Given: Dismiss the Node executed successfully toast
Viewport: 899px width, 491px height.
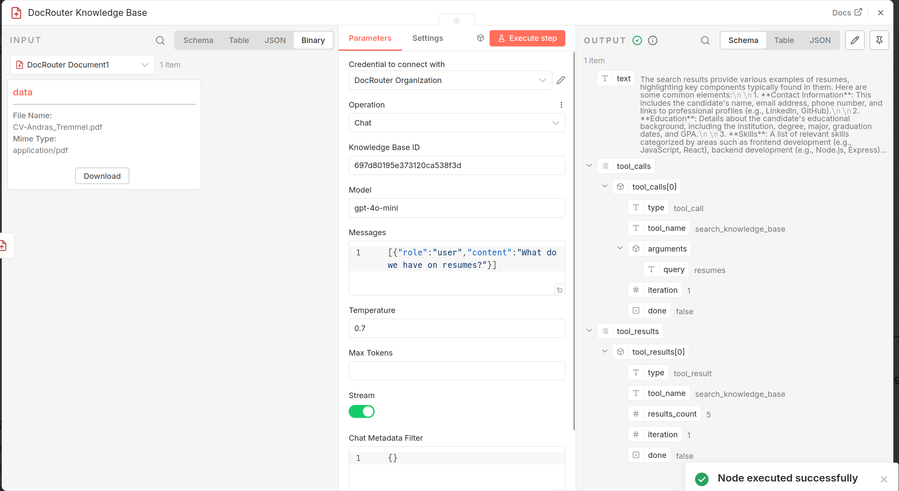Looking at the screenshot, I should click(883, 479).
